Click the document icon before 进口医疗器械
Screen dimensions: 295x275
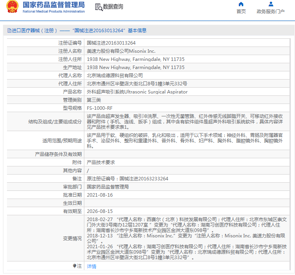(9, 30)
